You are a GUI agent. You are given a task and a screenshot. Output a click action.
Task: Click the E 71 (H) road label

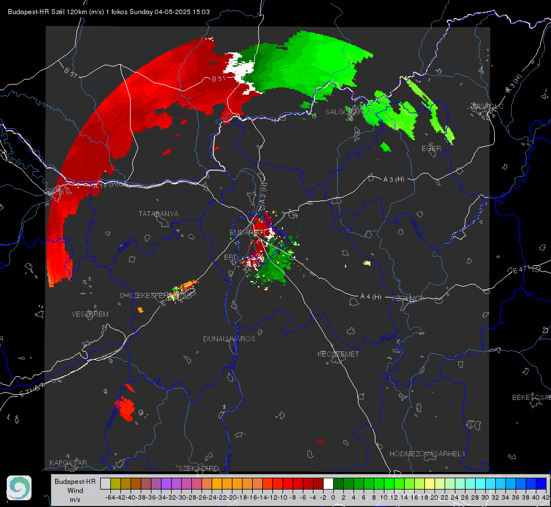click(x=32, y=390)
